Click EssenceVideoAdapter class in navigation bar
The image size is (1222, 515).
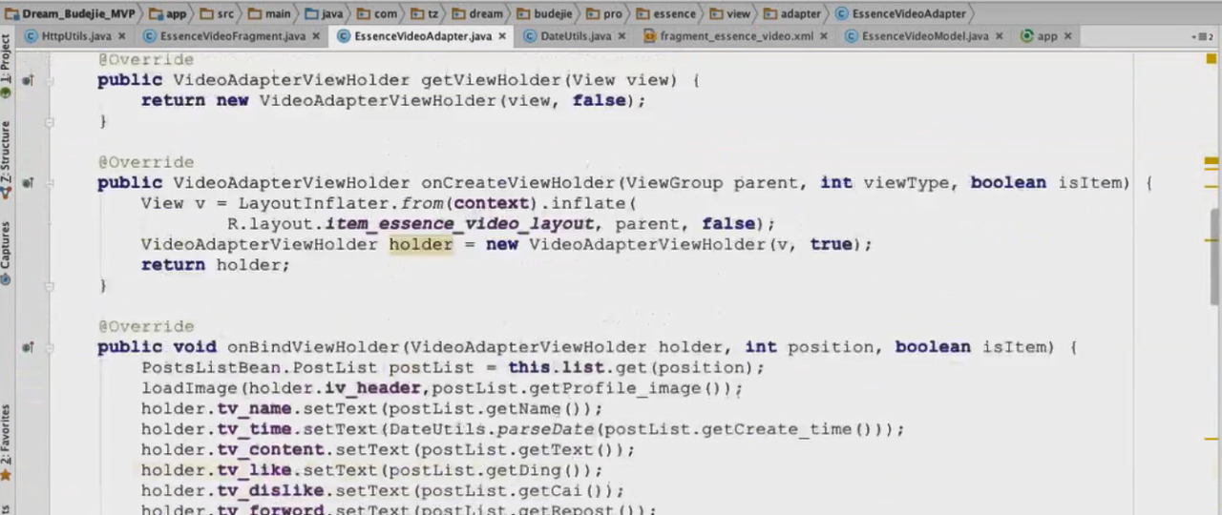899,13
